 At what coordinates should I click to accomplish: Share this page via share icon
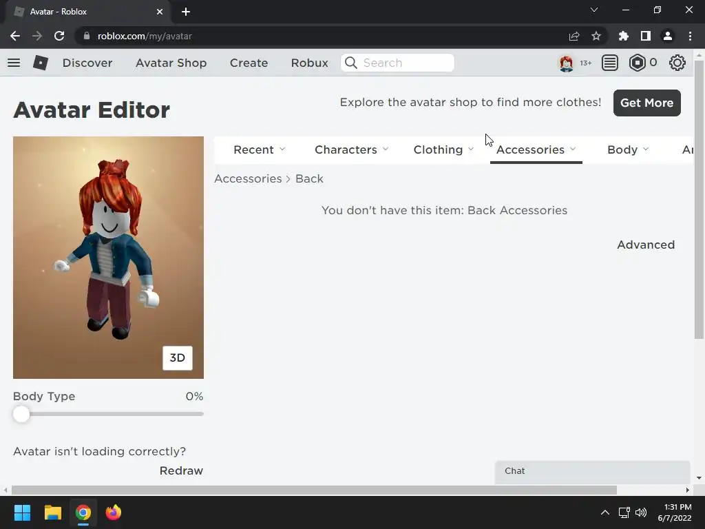pyautogui.click(x=574, y=36)
